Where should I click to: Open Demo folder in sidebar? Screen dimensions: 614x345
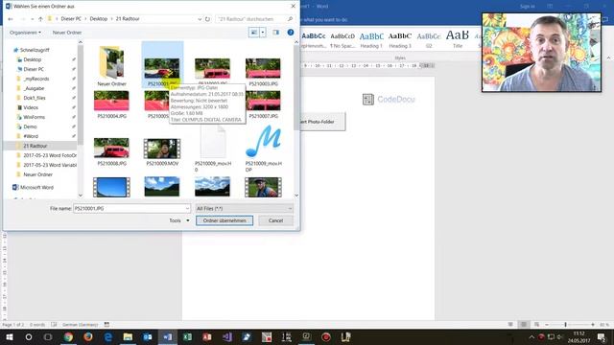pyautogui.click(x=30, y=126)
